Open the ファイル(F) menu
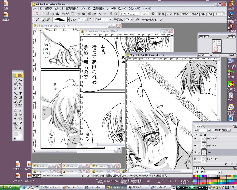The width and height of the screenshot is (237, 190). pos(37,8)
